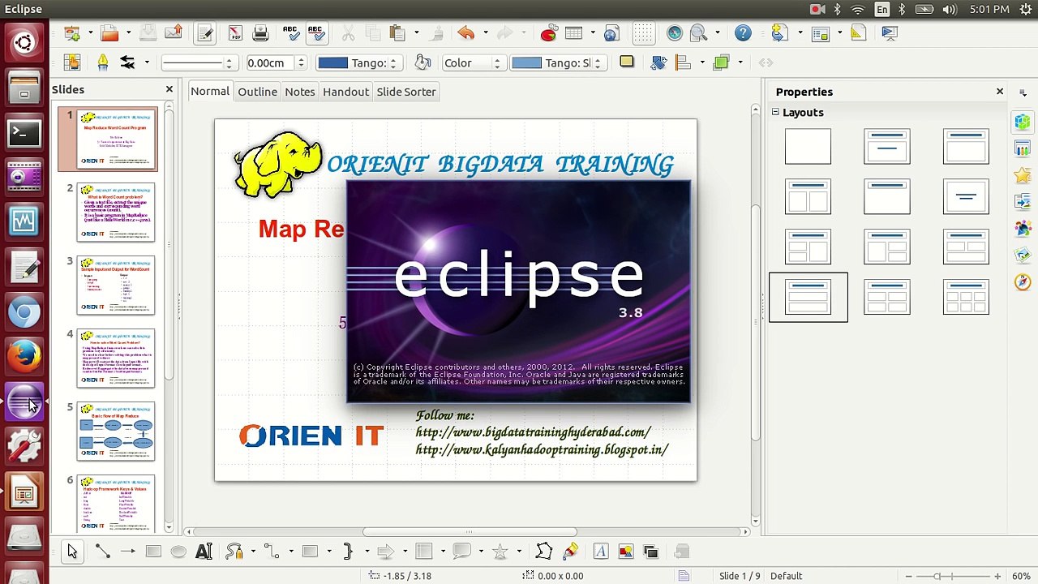Open the Arrange icon dropdown arrow
Viewport: 1038px width, 584px height.
(740, 62)
